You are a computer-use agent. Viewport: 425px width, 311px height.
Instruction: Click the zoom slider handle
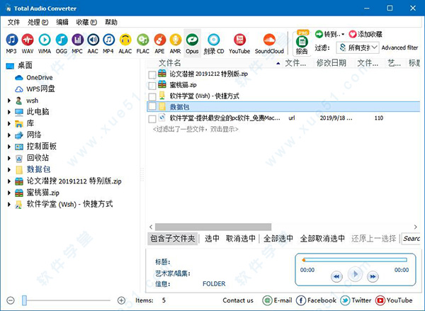click(24, 300)
